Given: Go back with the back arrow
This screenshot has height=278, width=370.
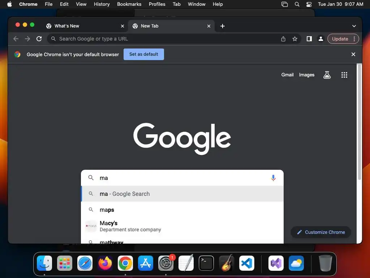Looking at the screenshot, I should [16, 39].
